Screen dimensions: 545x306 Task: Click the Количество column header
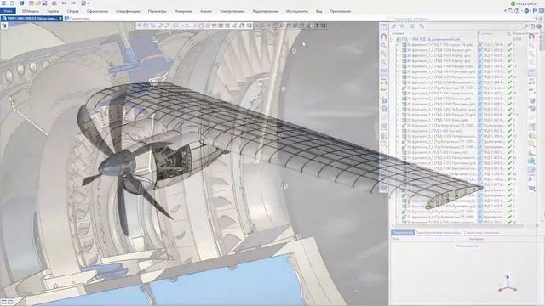point(525,33)
